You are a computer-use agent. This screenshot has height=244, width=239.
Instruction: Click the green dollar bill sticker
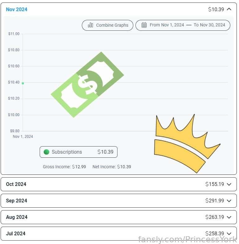point(87,85)
